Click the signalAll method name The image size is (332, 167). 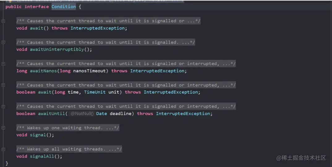click(42, 156)
